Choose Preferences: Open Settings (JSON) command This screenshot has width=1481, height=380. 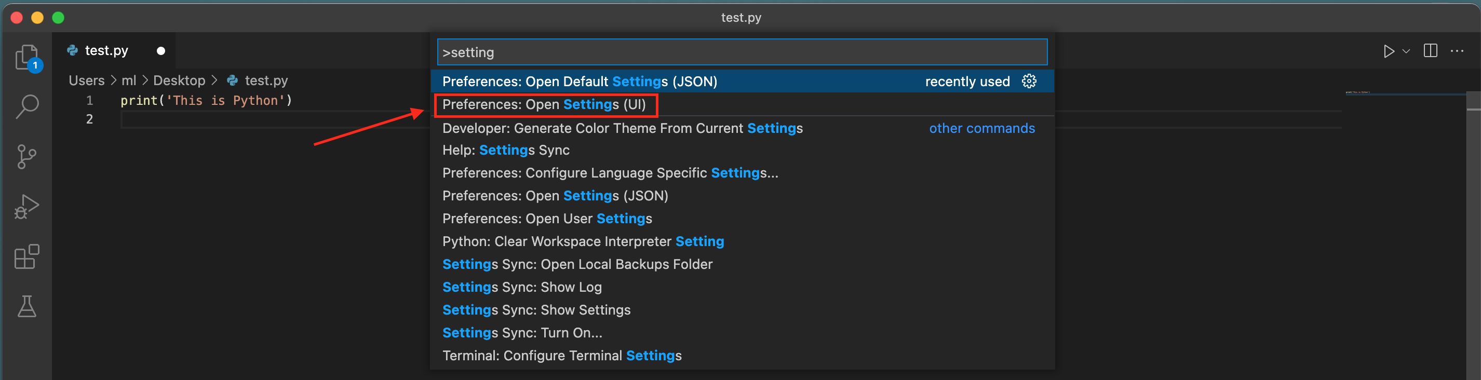[x=555, y=196]
